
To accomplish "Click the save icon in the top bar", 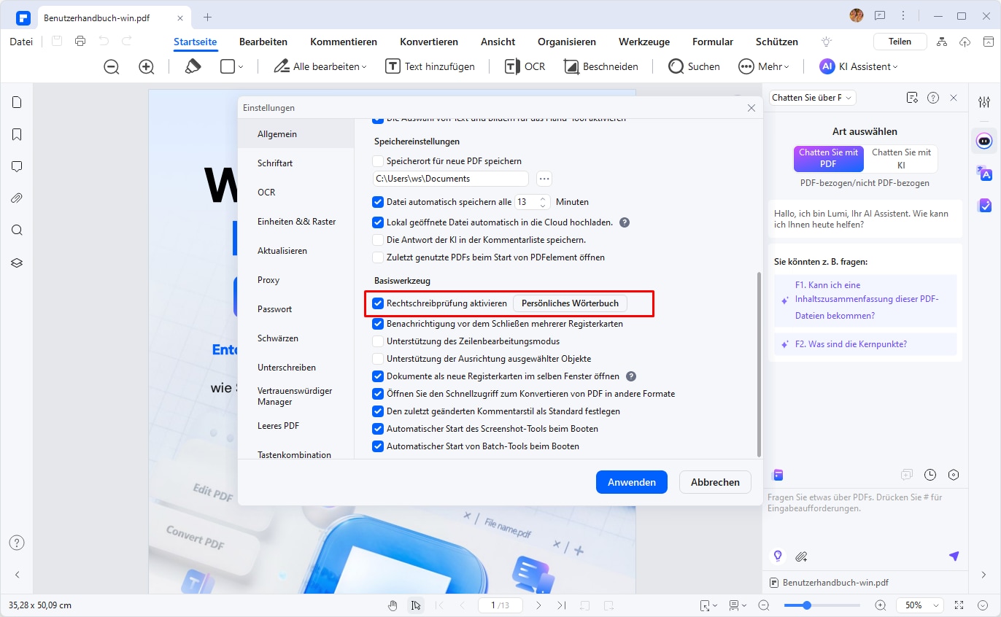I will [x=57, y=42].
